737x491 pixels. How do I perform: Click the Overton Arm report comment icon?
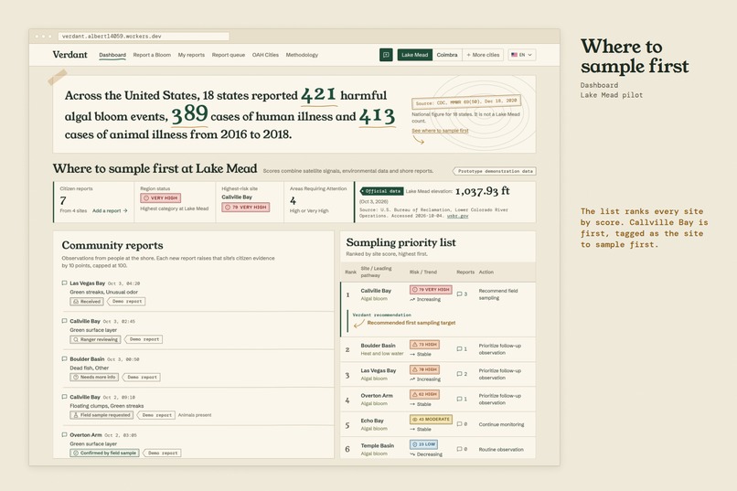[64, 435]
